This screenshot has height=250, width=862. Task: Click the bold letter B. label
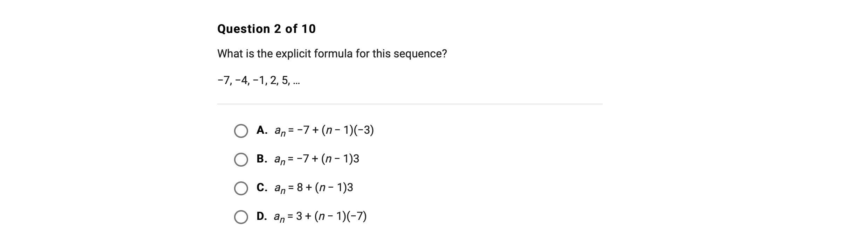pos(262,159)
